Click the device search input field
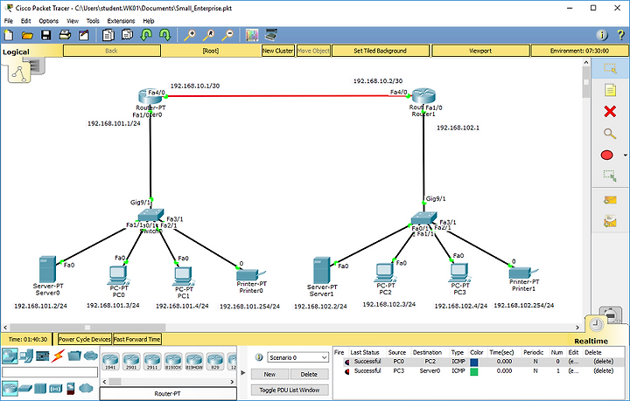Image resolution: width=630 pixels, height=401 pixels. click(x=50, y=372)
